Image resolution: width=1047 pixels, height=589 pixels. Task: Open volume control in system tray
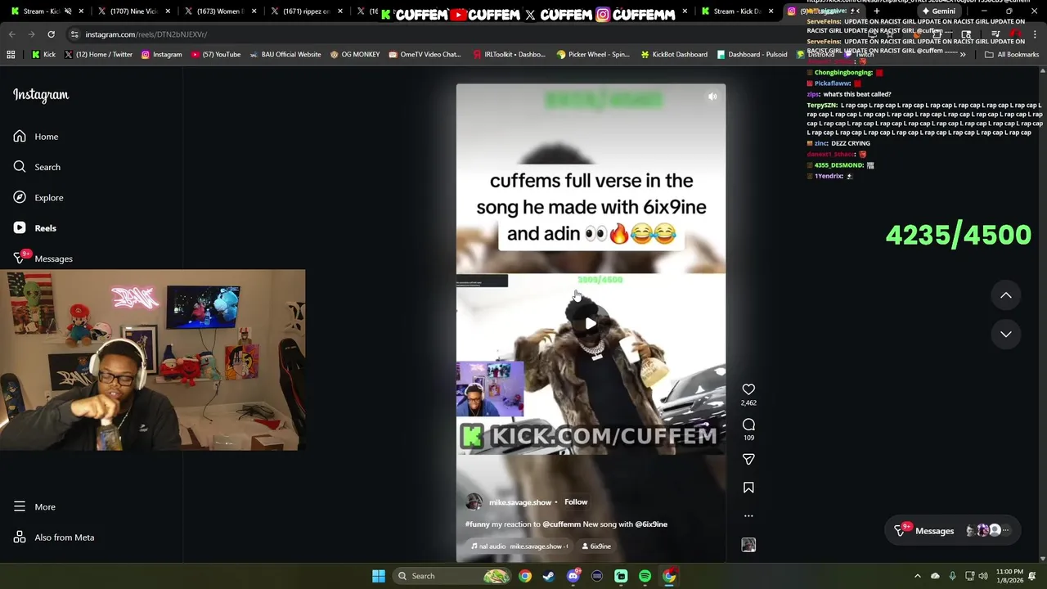pos(983,576)
